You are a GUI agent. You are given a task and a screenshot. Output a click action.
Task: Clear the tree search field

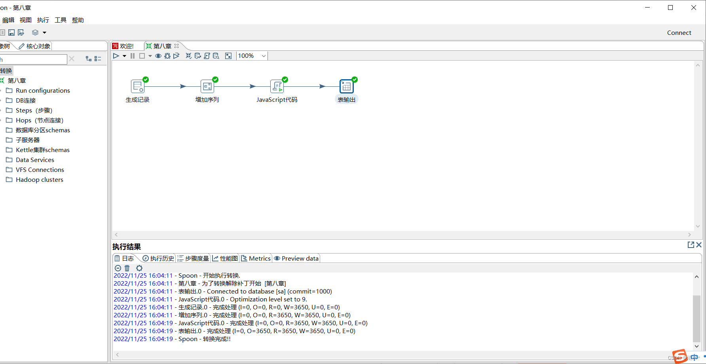click(72, 59)
